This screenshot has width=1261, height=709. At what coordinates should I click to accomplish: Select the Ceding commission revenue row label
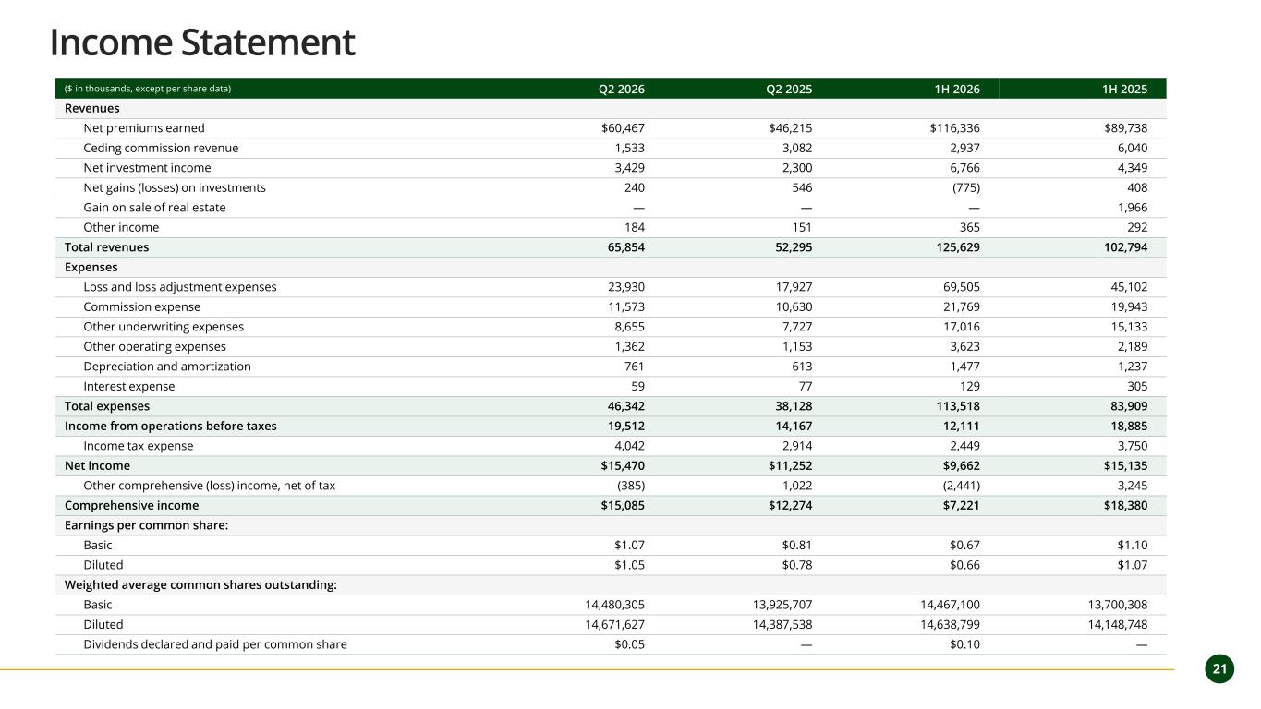pos(161,148)
